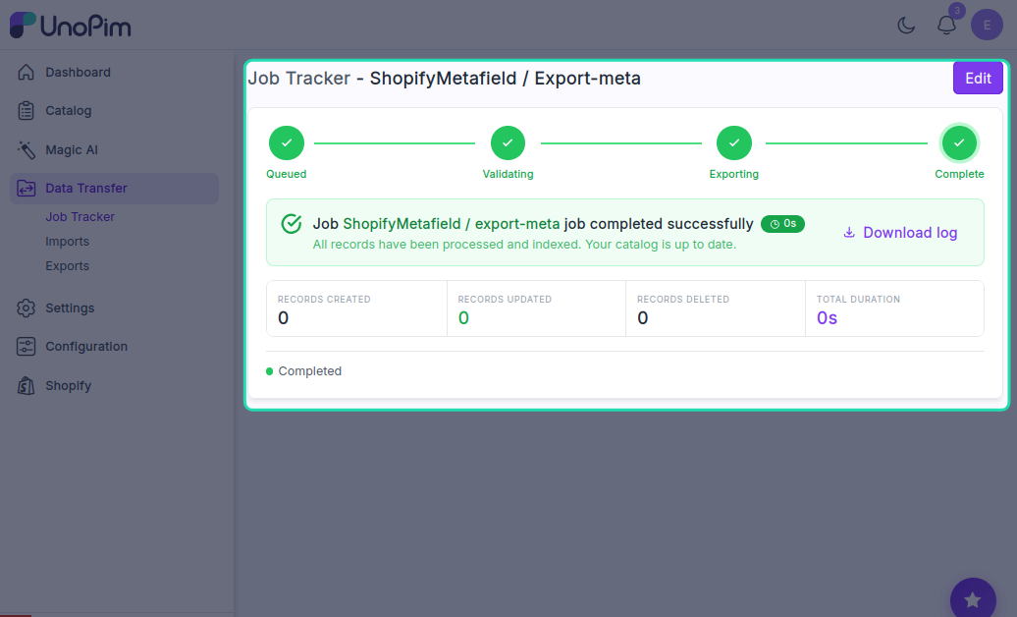Click the Exporting step label

(733, 174)
